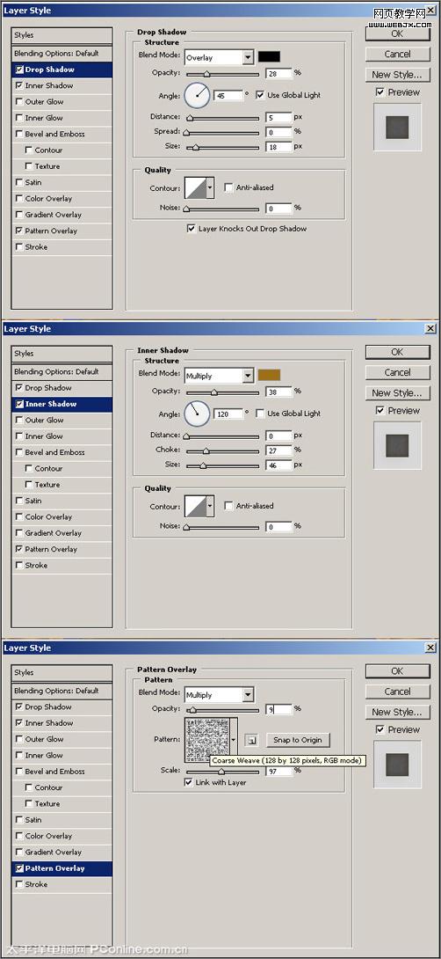Open the Overlay blend mode dropdown
Viewport: 441px width, 959px height.
tap(248, 57)
